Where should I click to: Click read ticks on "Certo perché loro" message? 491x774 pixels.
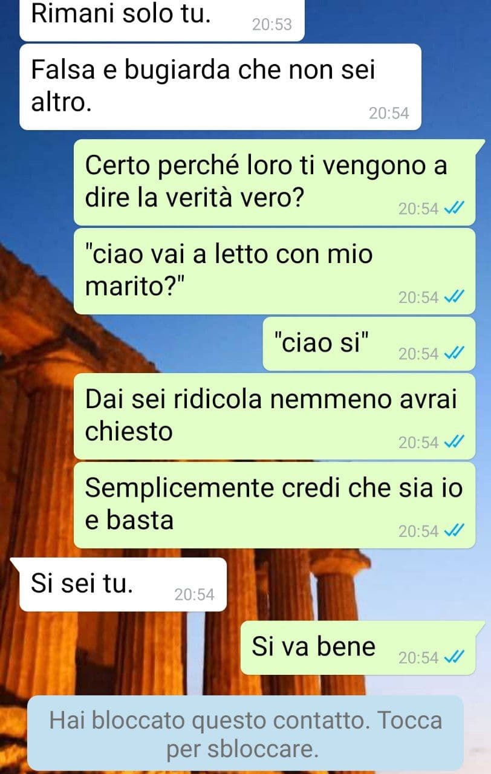pyautogui.click(x=454, y=209)
